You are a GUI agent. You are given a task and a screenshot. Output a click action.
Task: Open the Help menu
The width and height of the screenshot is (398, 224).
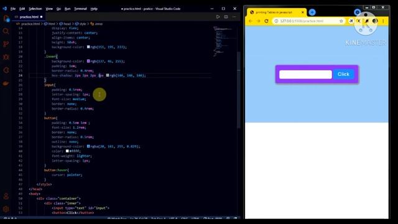pyautogui.click(x=94, y=9)
